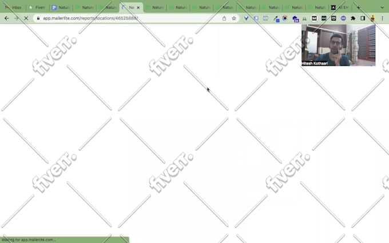Toggle the browser side panel
The width and height of the screenshot is (389, 243).
[x=363, y=18]
